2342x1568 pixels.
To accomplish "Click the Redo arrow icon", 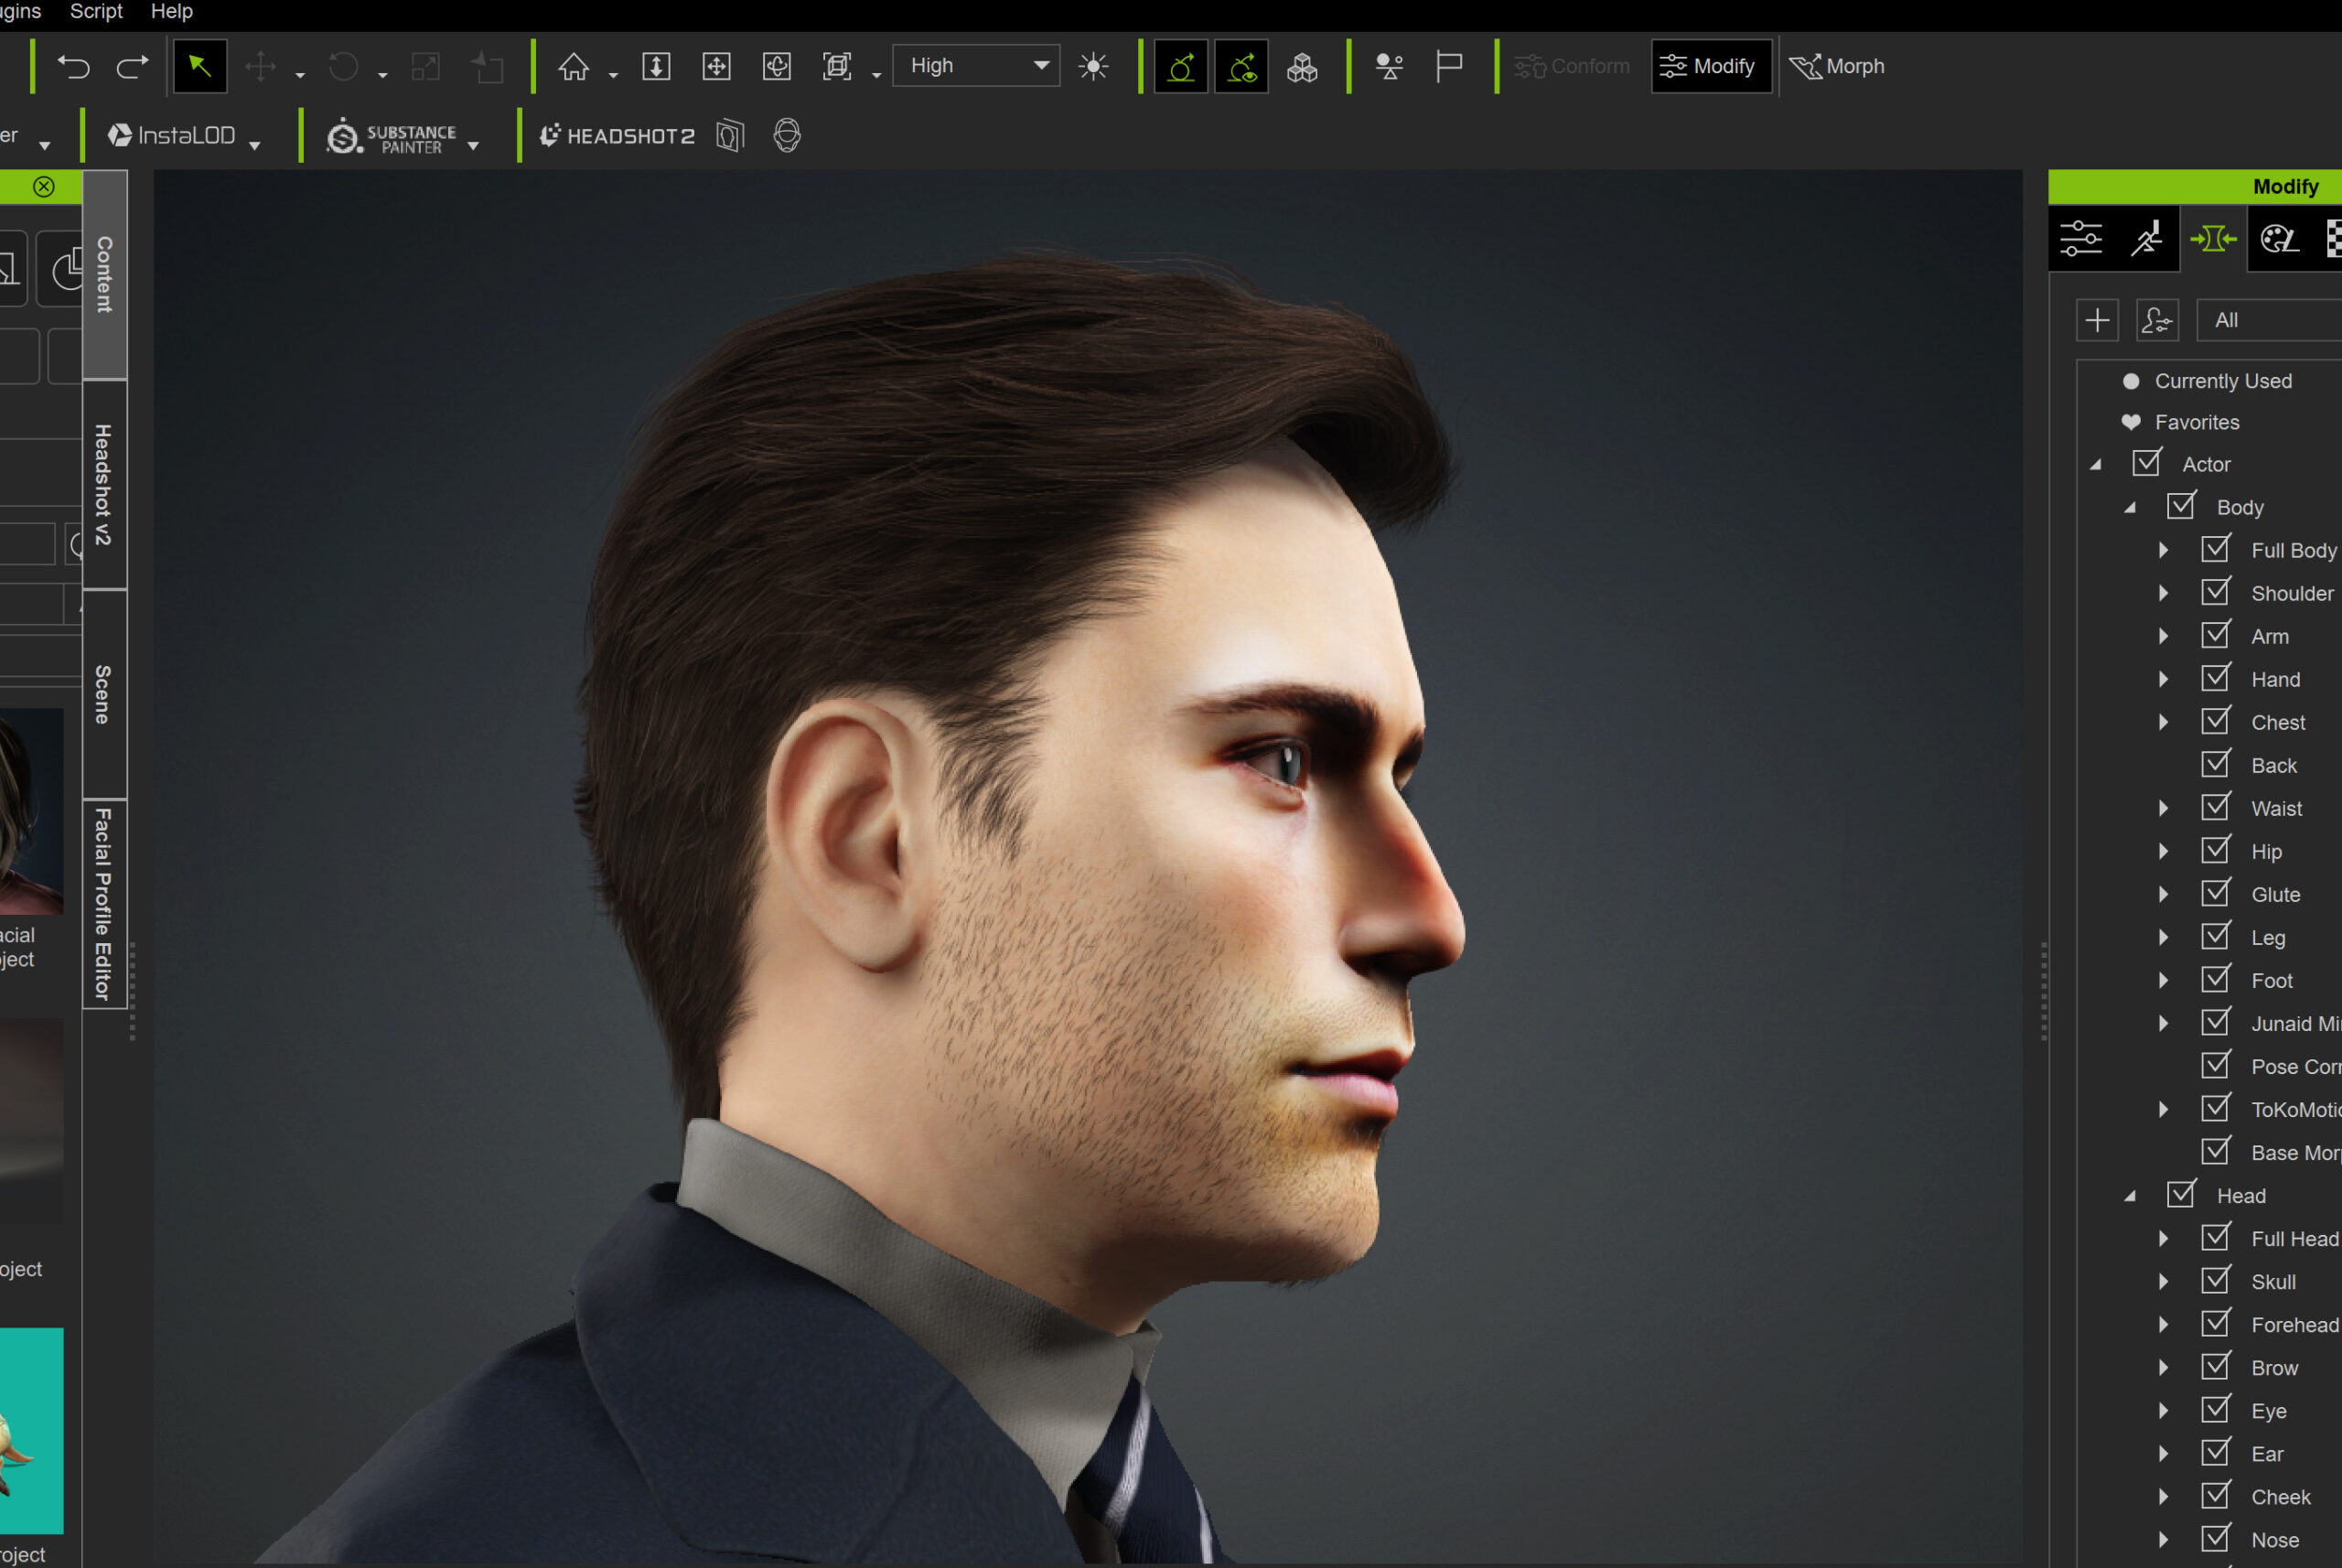I will 132,67.
